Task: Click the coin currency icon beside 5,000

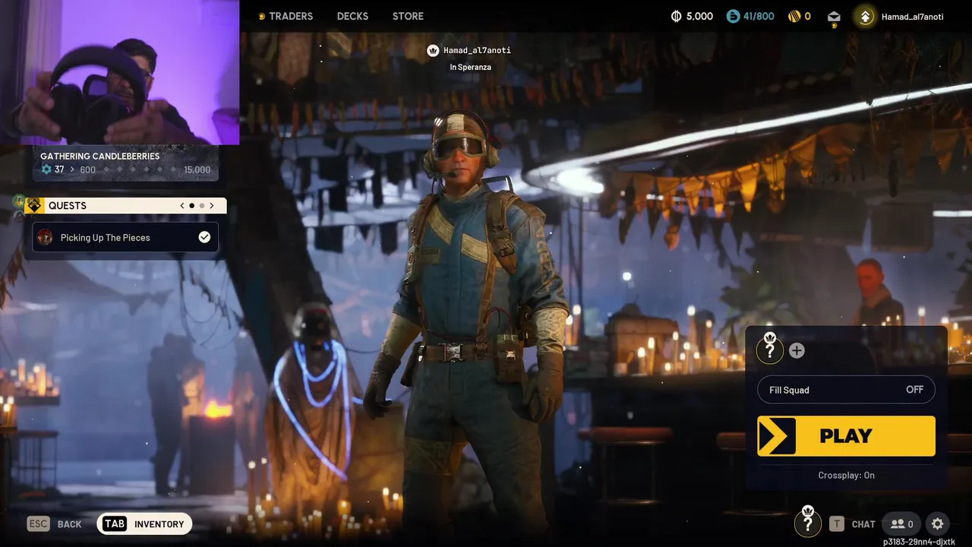Action: point(677,16)
